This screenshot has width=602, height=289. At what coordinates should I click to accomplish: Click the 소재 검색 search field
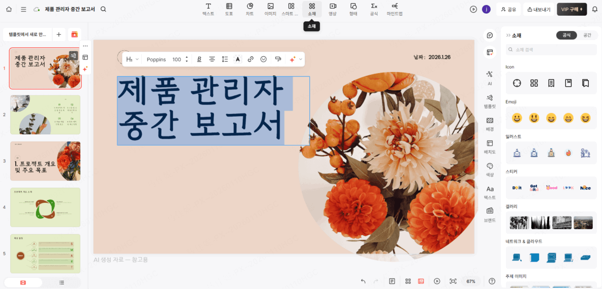tap(551, 50)
